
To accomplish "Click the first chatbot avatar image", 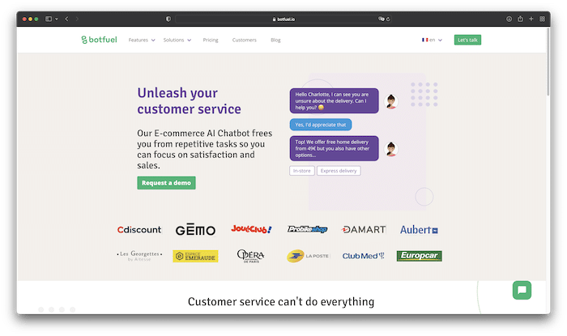I will coord(391,101).
